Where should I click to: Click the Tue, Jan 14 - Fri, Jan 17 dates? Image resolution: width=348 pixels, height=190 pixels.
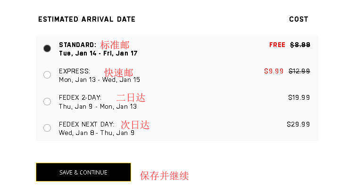click(x=98, y=54)
